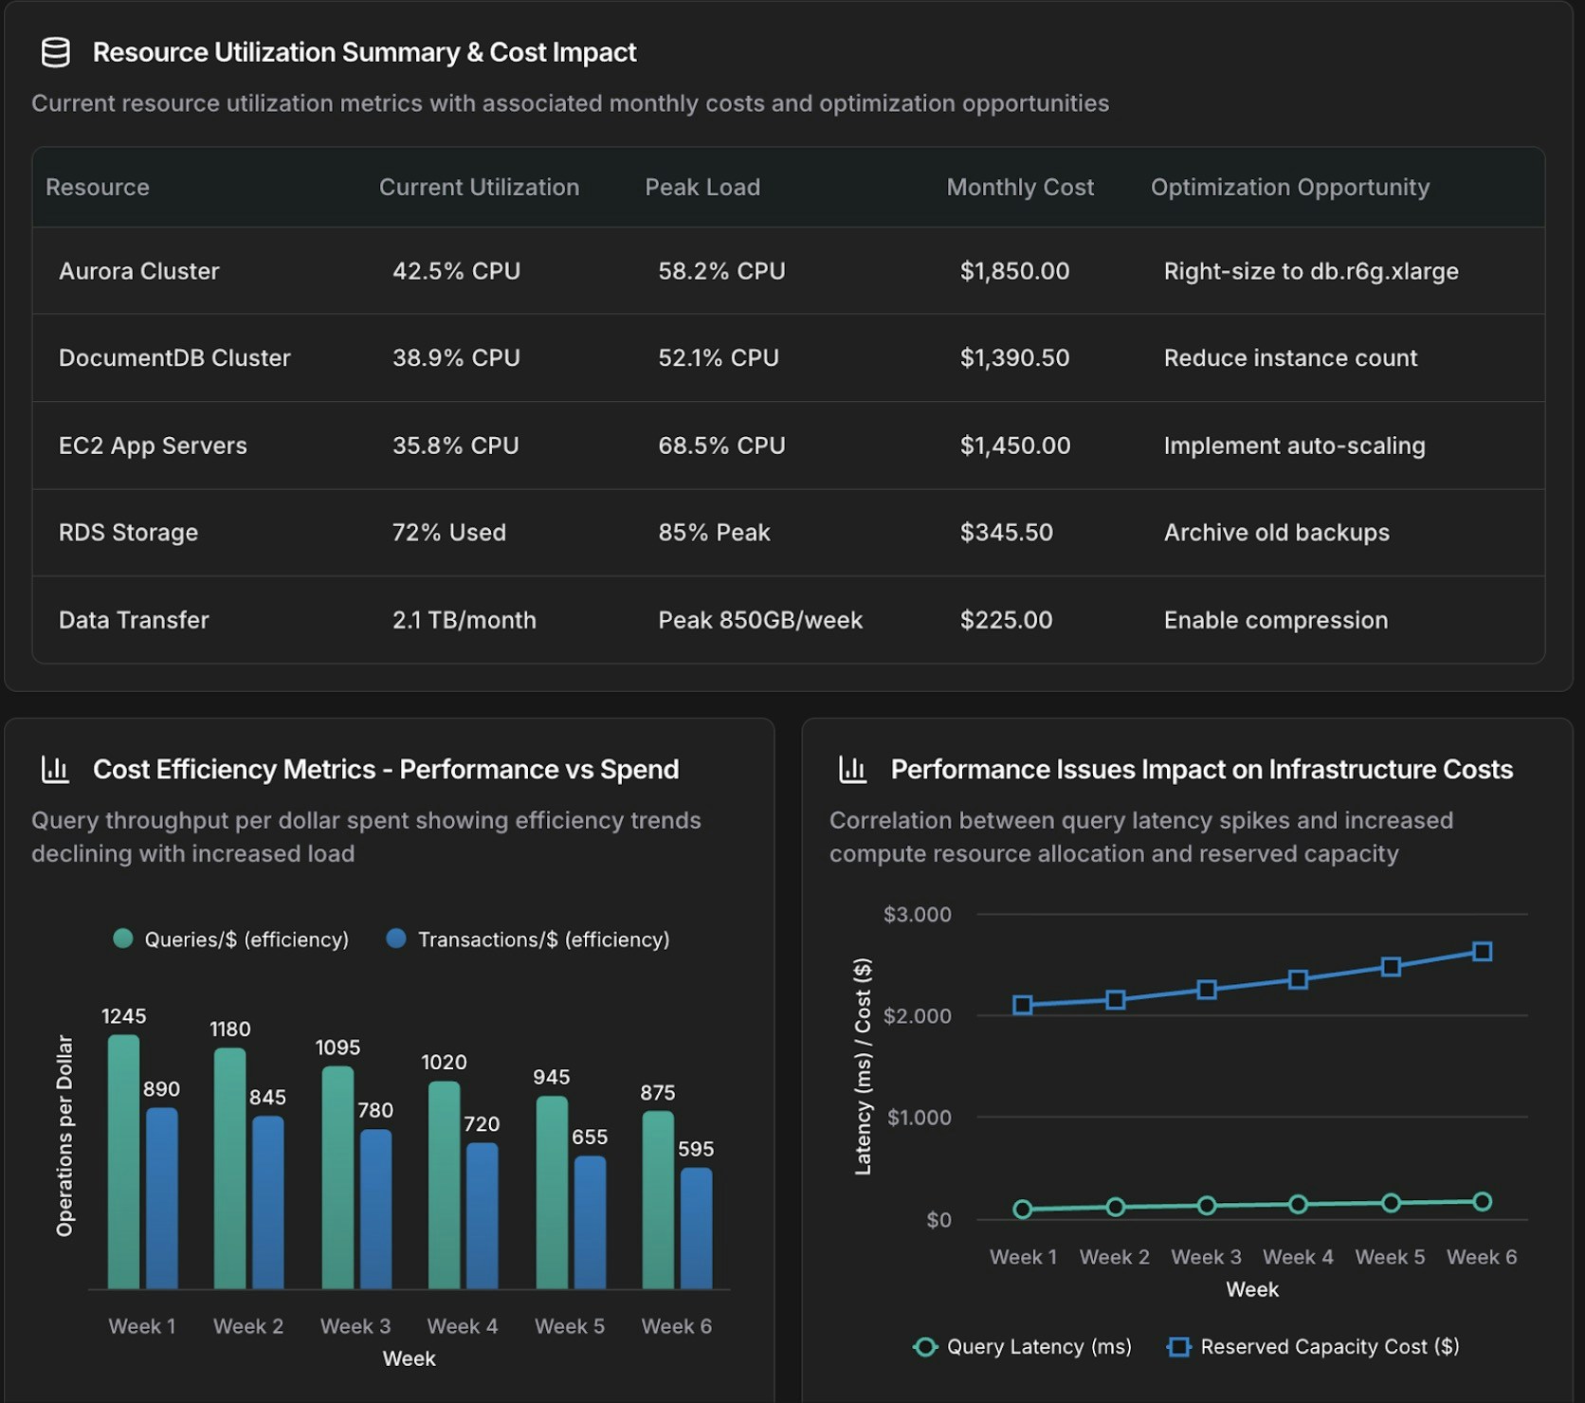Click the database icon next to Resource Utilization Summary
The height and width of the screenshot is (1403, 1585).
click(x=57, y=53)
